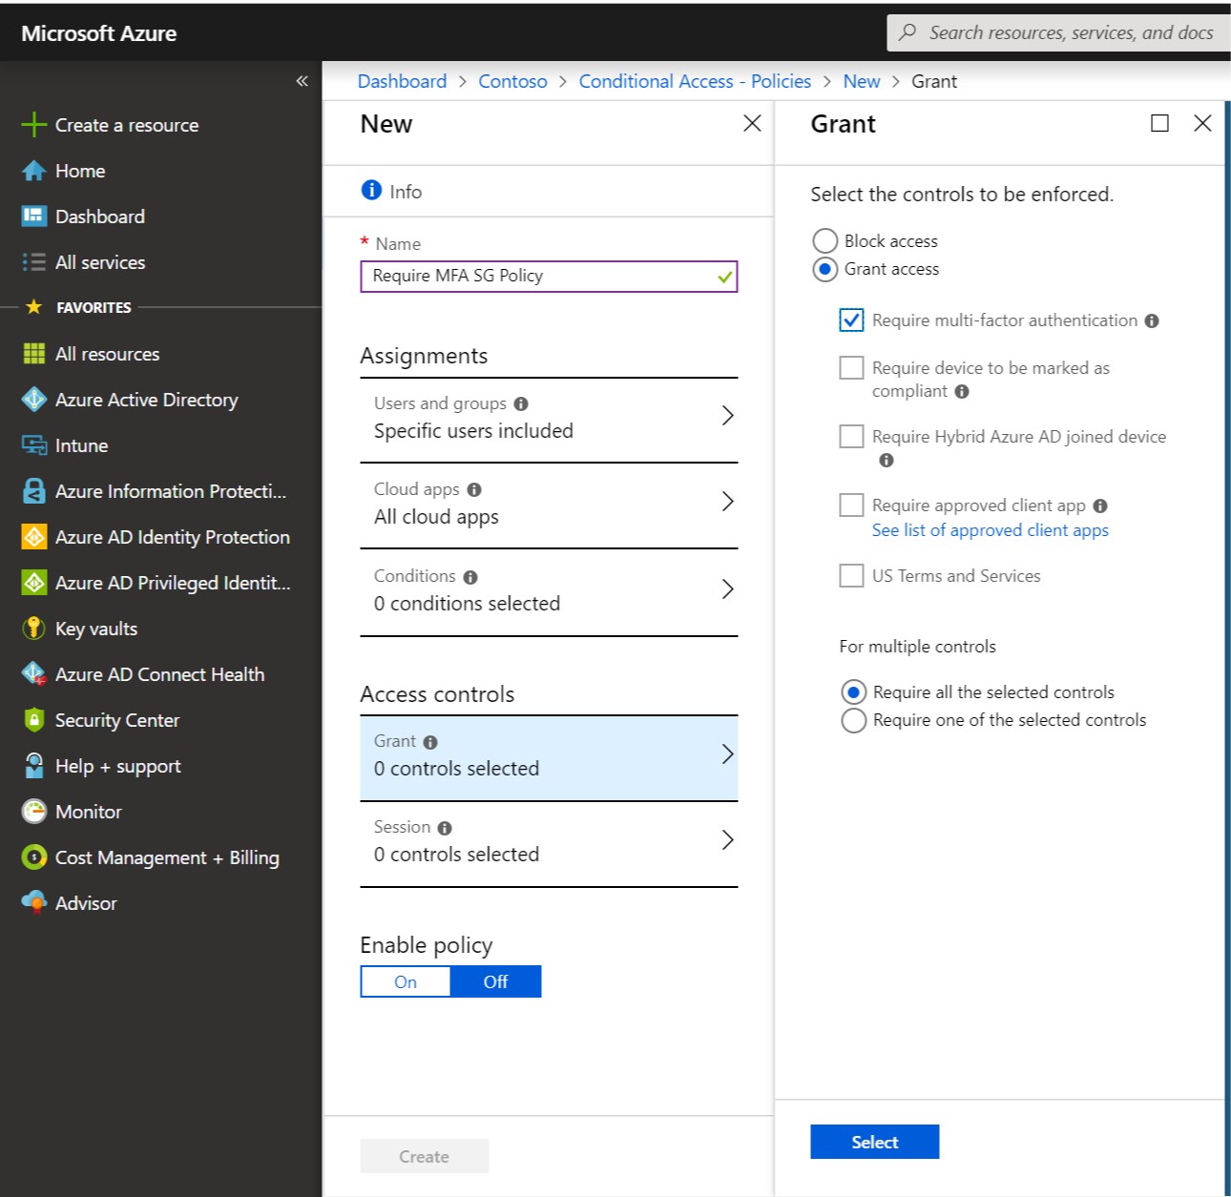Turn Enable policy On
The width and height of the screenshot is (1231, 1197).
click(x=406, y=981)
